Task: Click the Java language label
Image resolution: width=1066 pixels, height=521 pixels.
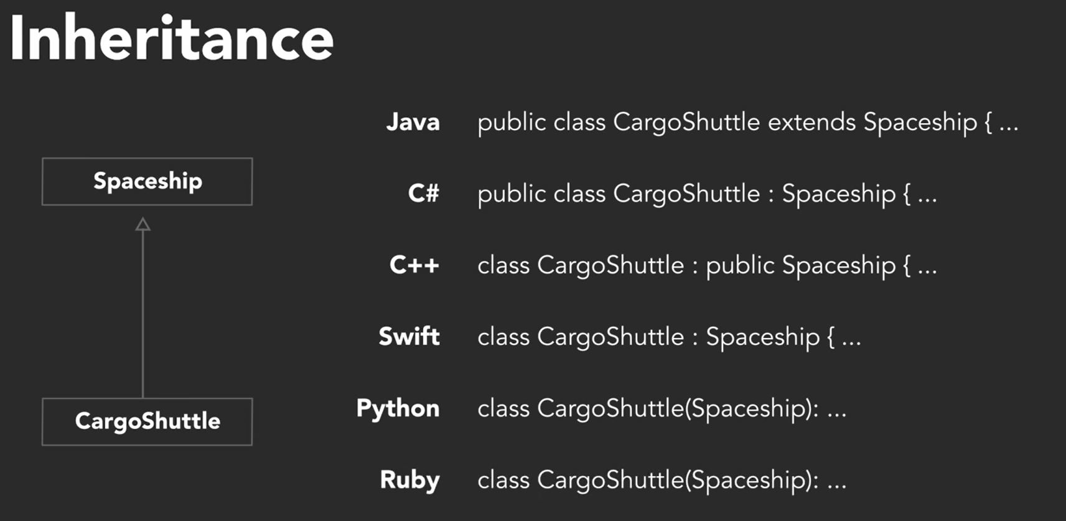Action: tap(413, 122)
